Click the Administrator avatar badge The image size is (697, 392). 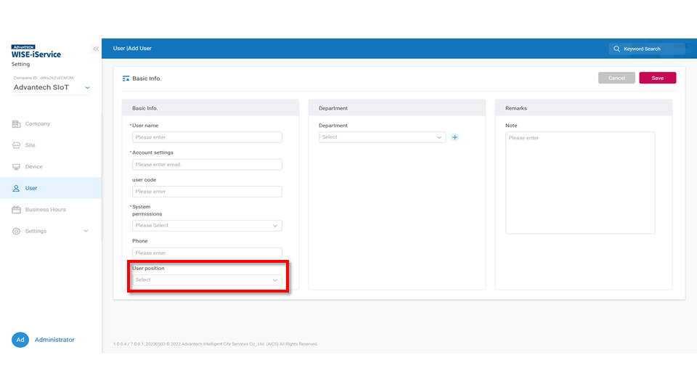(20, 340)
